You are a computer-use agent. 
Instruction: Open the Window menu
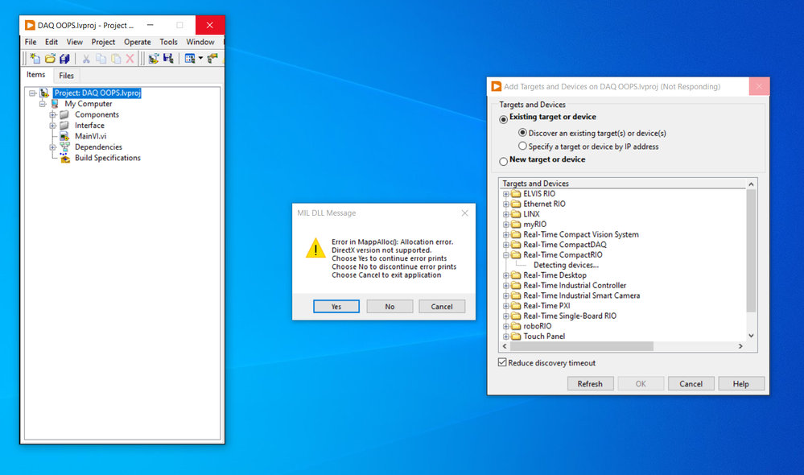(x=200, y=42)
